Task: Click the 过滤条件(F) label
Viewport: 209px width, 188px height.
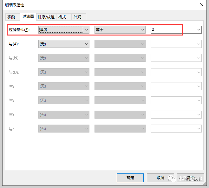Action: click(19, 29)
